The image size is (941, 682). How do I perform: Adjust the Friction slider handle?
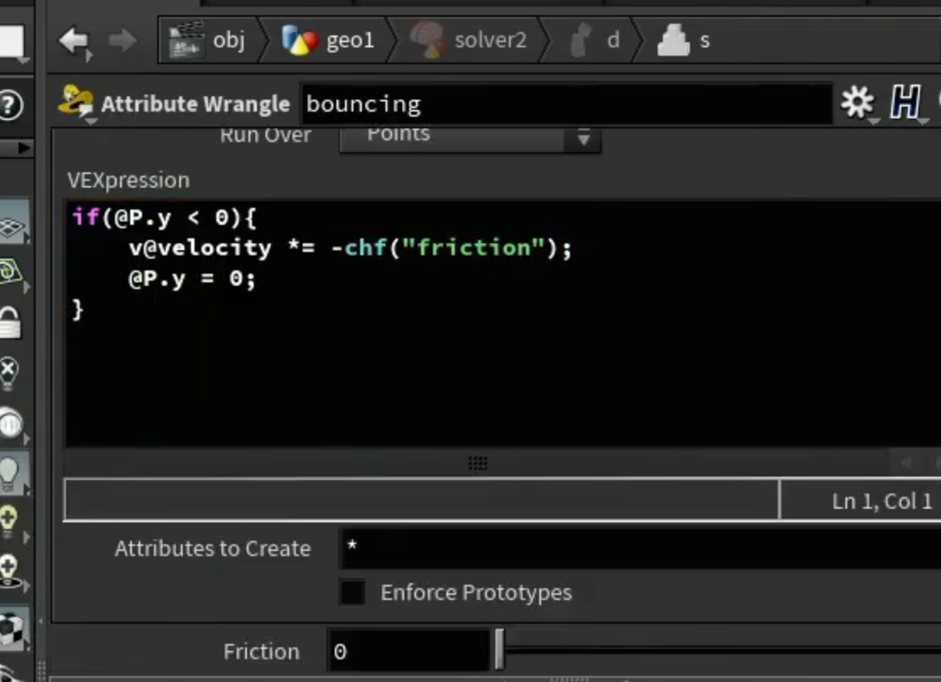[x=500, y=649]
